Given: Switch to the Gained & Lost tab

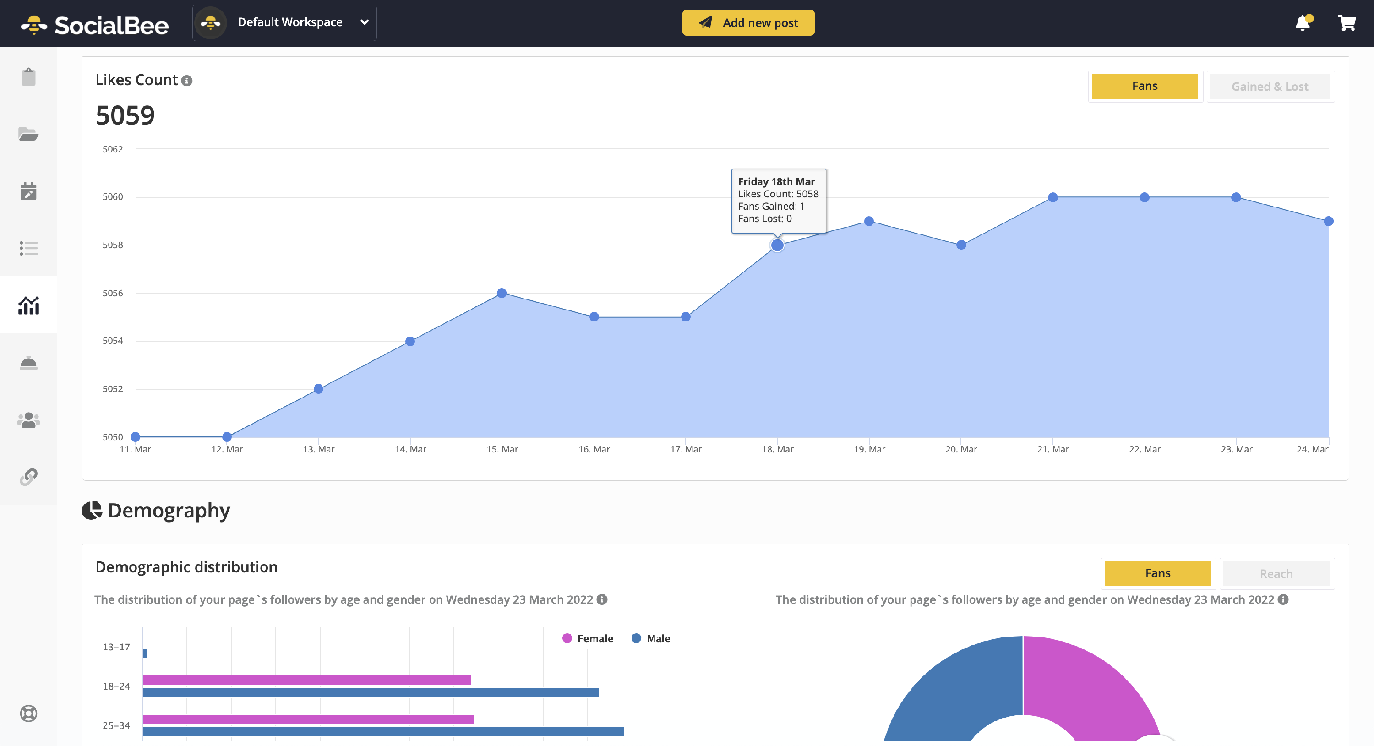Looking at the screenshot, I should (x=1270, y=87).
